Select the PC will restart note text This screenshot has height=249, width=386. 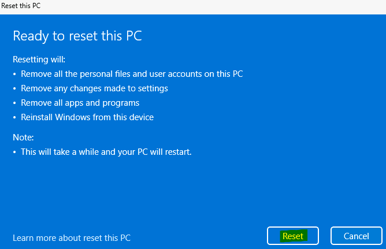point(106,152)
